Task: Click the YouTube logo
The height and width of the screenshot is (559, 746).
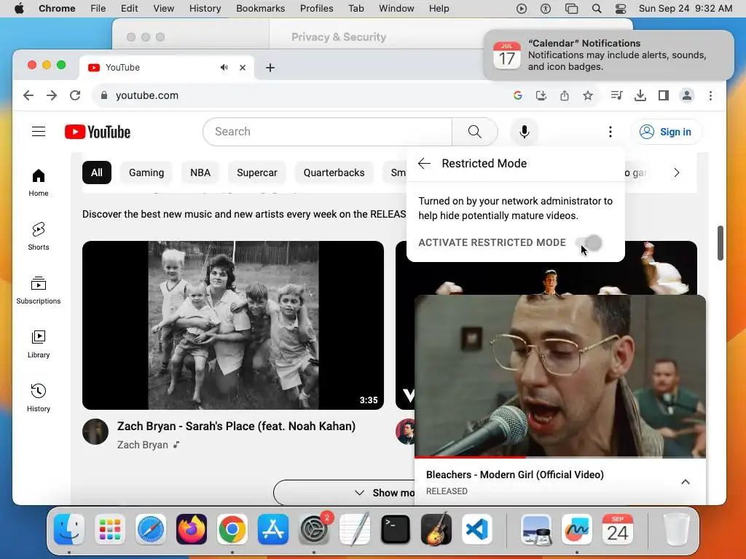Action: 98,132
